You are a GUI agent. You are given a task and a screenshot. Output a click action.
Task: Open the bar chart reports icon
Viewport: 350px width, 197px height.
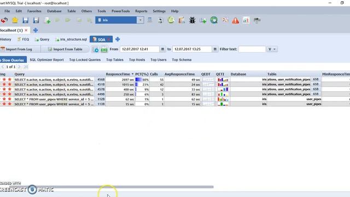(x=246, y=20)
